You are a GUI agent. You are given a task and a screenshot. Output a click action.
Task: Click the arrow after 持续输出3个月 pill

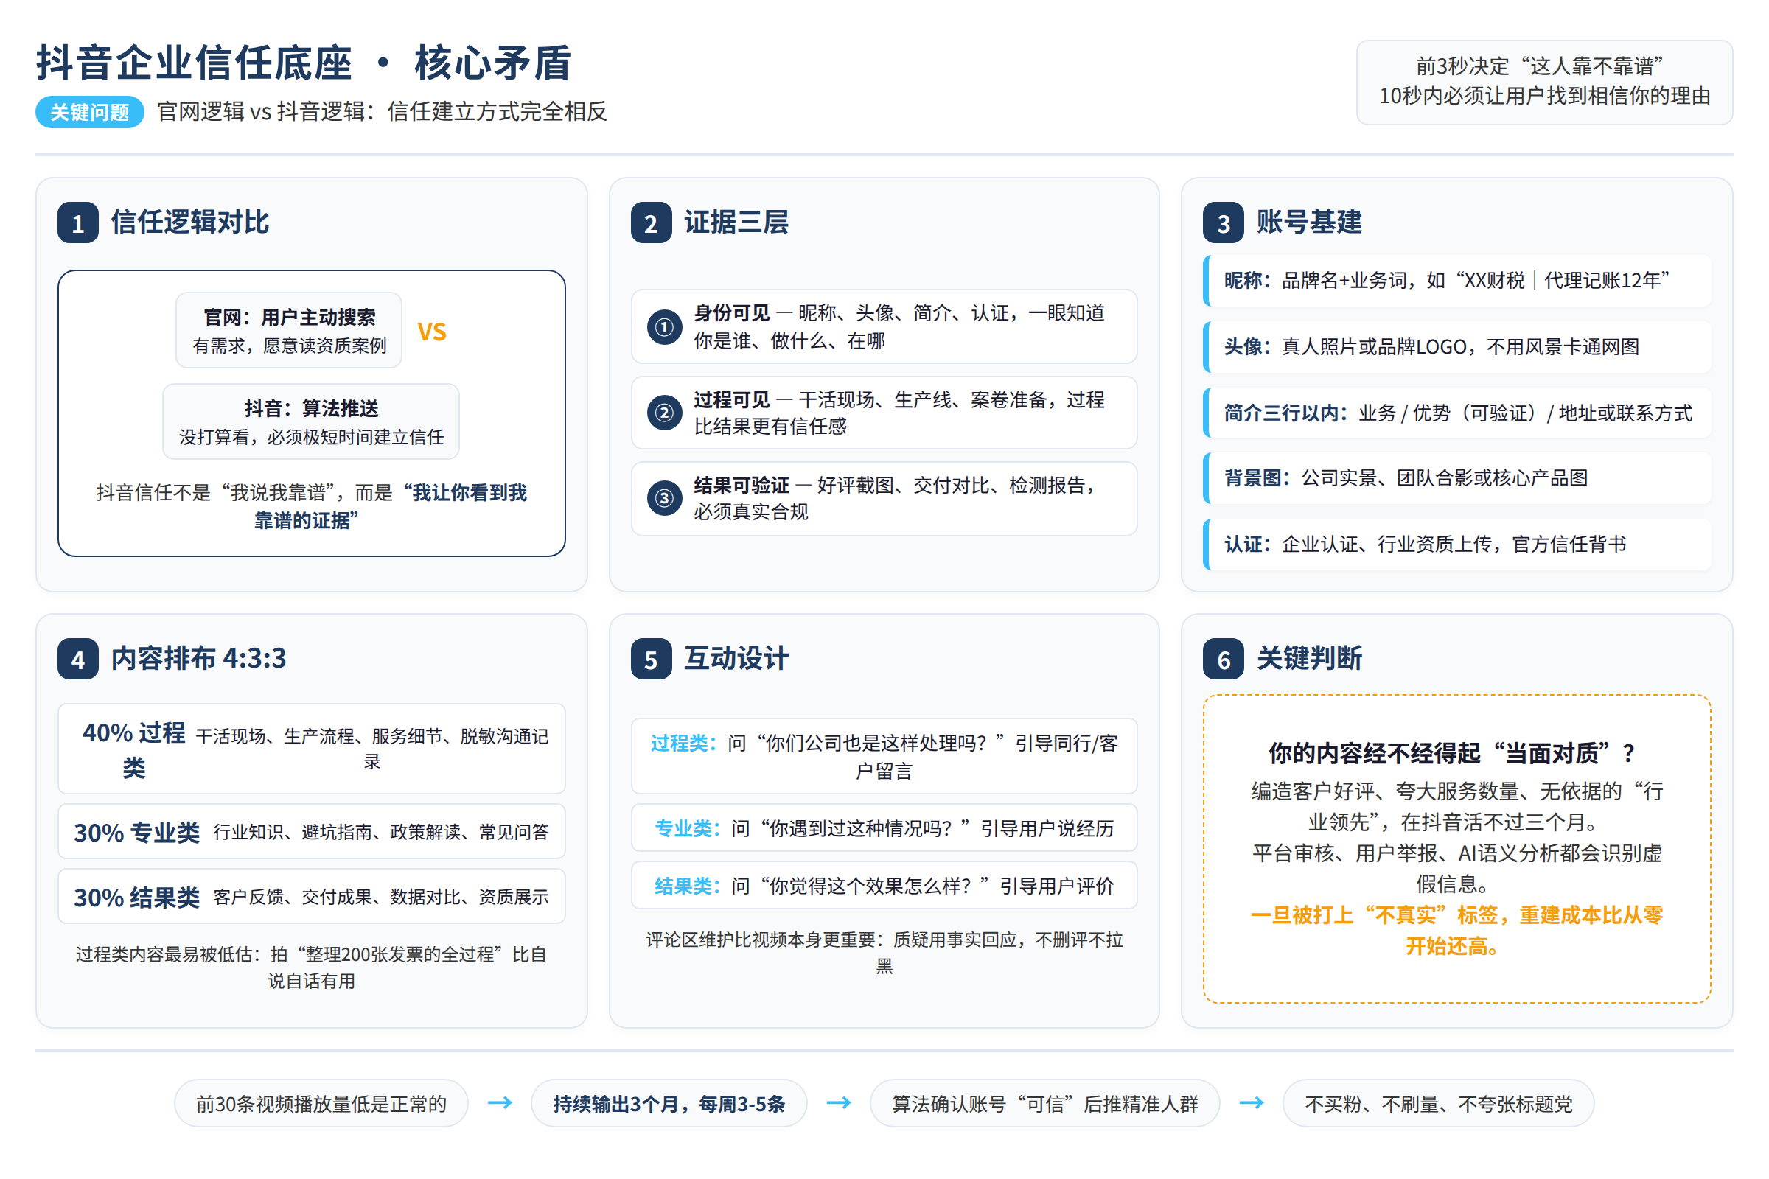[x=839, y=1103]
